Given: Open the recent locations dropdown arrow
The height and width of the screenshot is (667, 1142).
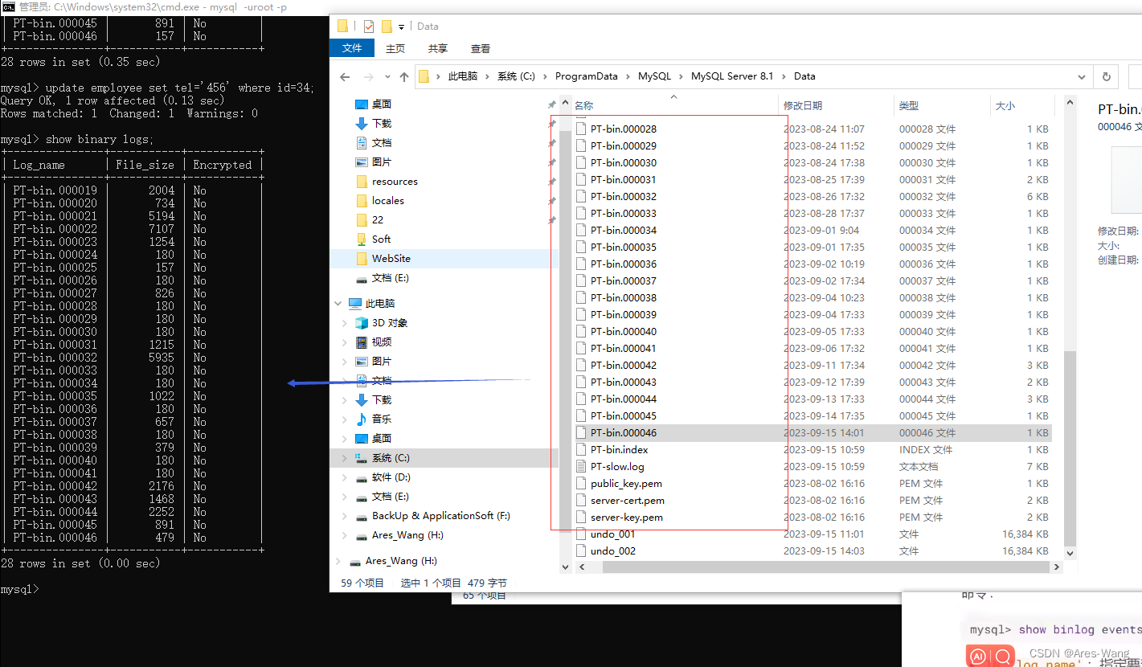Looking at the screenshot, I should click(x=387, y=77).
